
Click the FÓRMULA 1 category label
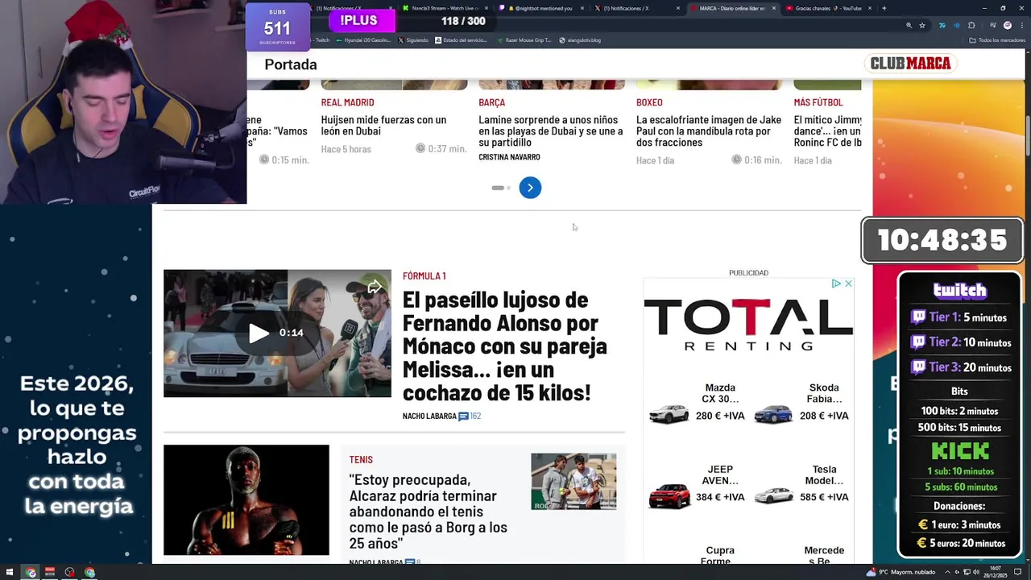[424, 275]
